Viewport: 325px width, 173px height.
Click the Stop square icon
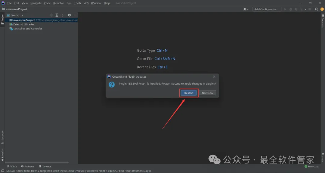pos(310,9)
